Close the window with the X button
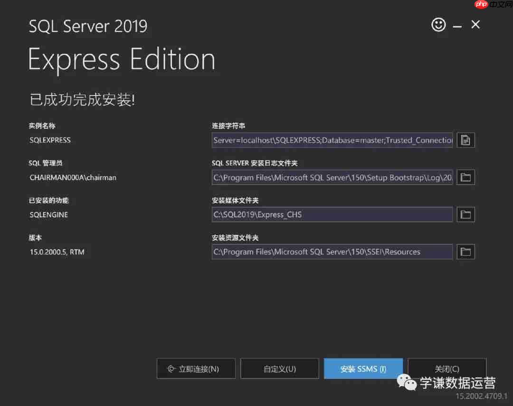Screen dimensions: 513x406 tap(475, 24)
